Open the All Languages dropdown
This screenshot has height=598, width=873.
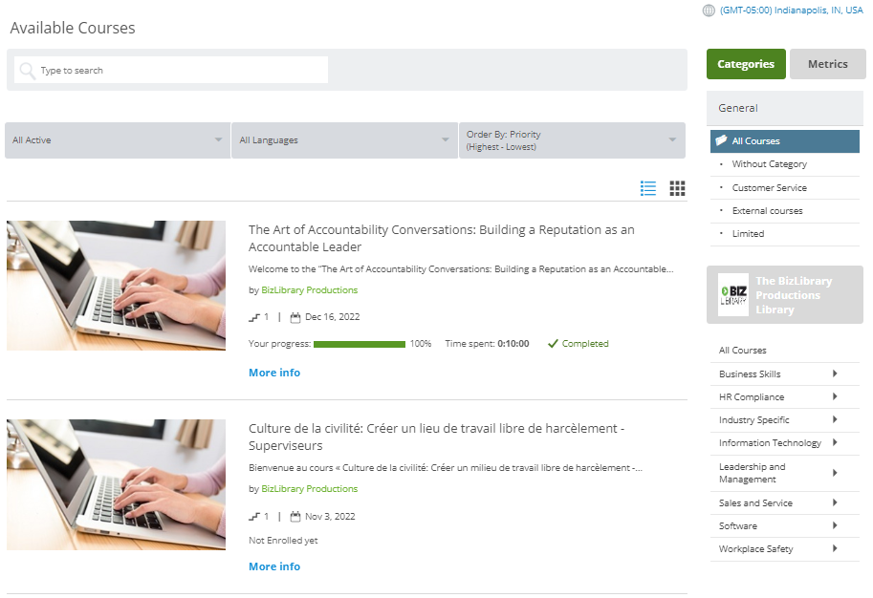(344, 140)
